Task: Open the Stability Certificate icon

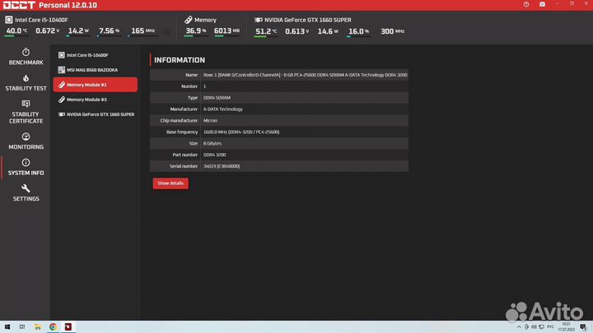Action: pyautogui.click(x=26, y=104)
